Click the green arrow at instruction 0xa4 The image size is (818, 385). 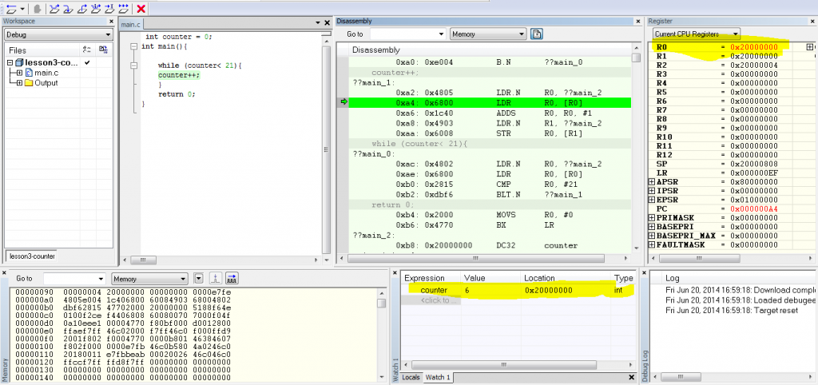coord(343,102)
